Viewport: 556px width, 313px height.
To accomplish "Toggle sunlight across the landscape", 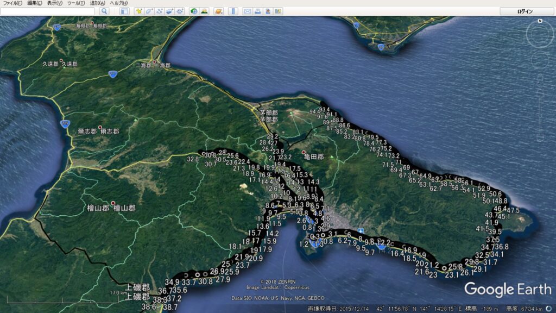I will click(x=204, y=11).
